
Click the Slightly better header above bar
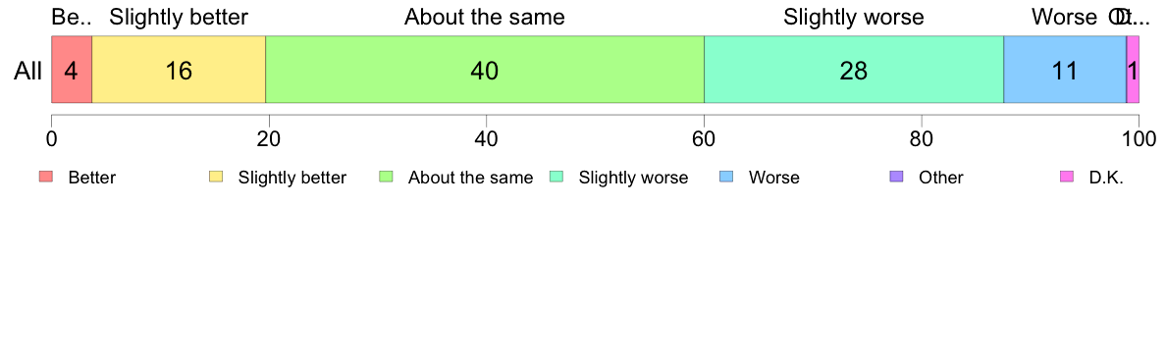click(179, 17)
